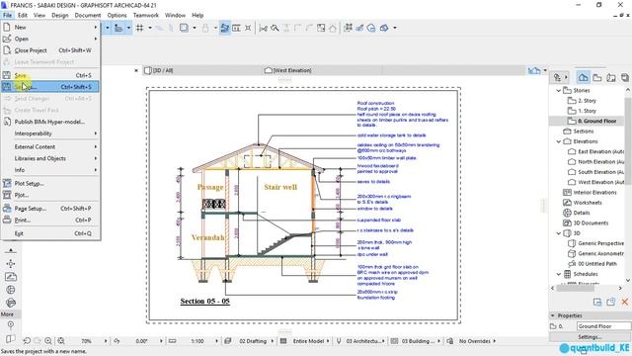This screenshot has height=356, width=632.
Task: Click the adjust/trim tool icon in toolbar
Action: (x=275, y=28)
